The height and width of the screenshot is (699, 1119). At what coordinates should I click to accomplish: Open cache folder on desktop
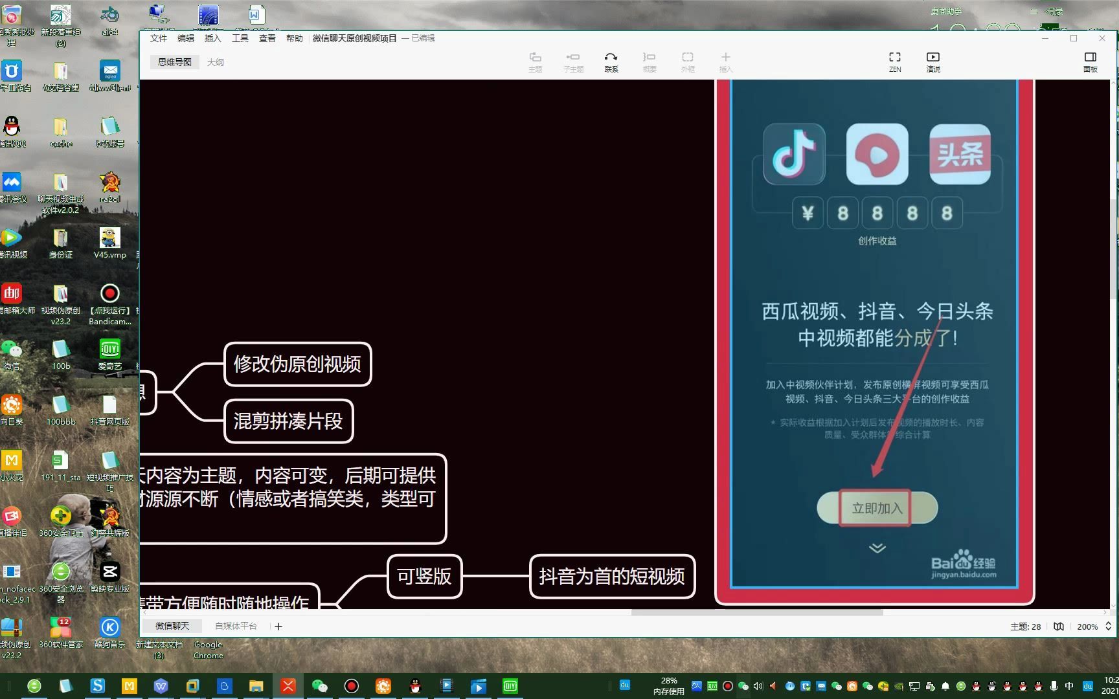point(61,131)
